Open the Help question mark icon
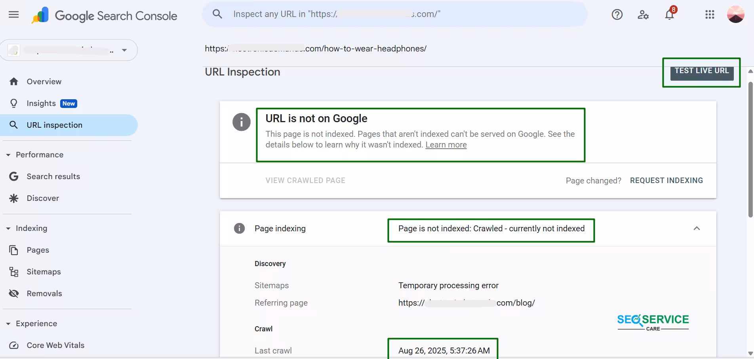The height and width of the screenshot is (359, 754). click(617, 14)
